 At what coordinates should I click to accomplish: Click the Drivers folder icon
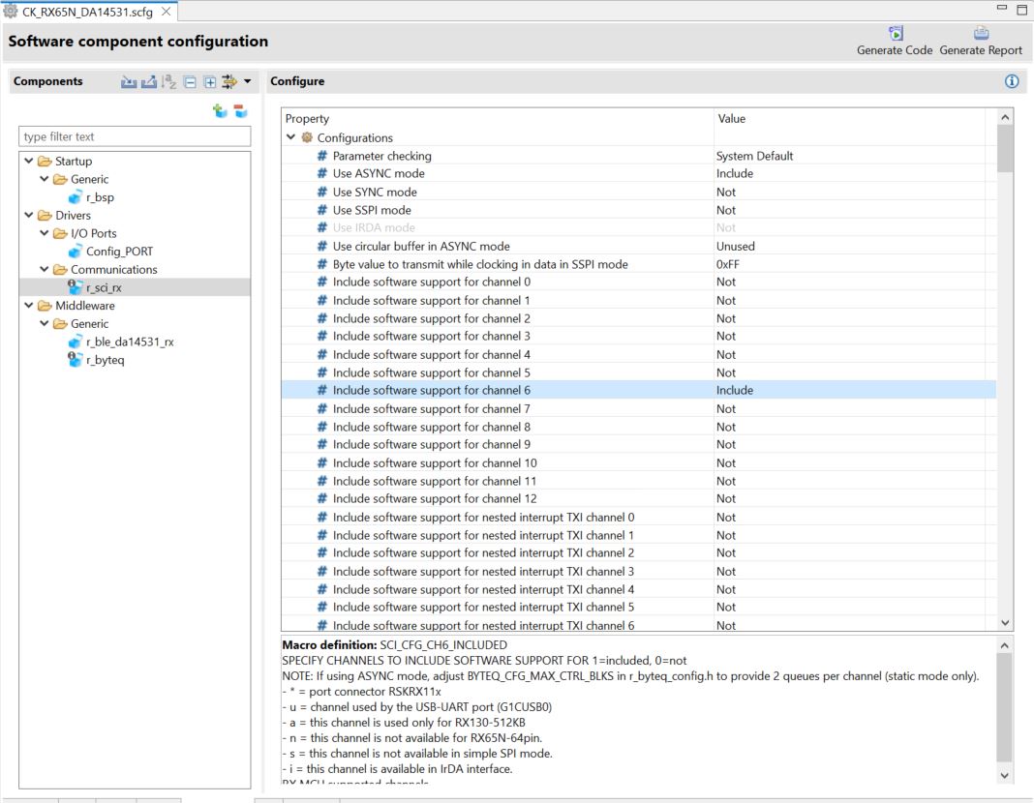click(x=45, y=215)
